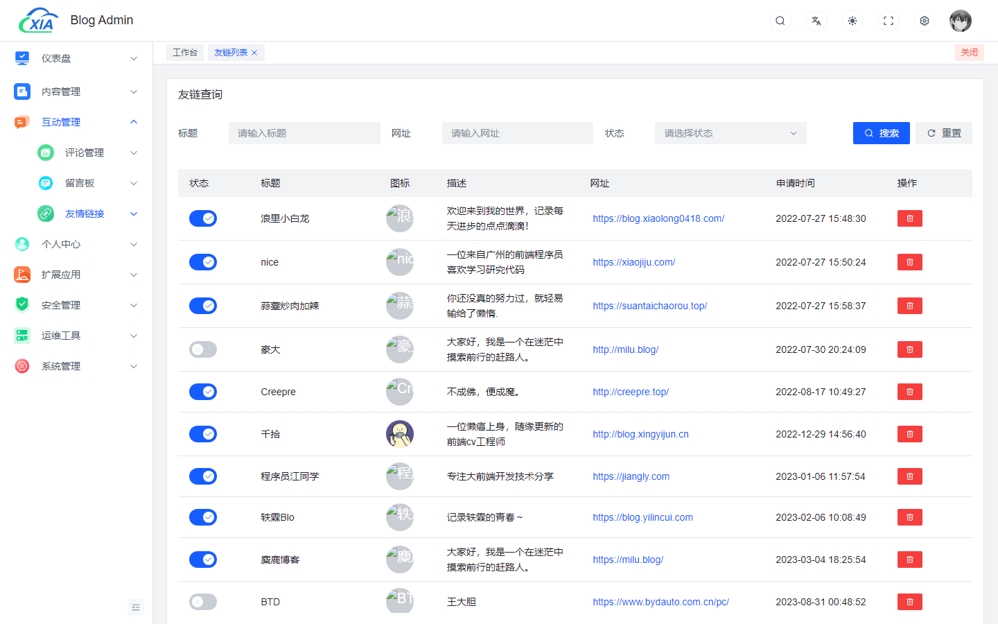Enter fullscreen mode using header icon
The height and width of the screenshot is (624, 998).
pyautogui.click(x=888, y=21)
